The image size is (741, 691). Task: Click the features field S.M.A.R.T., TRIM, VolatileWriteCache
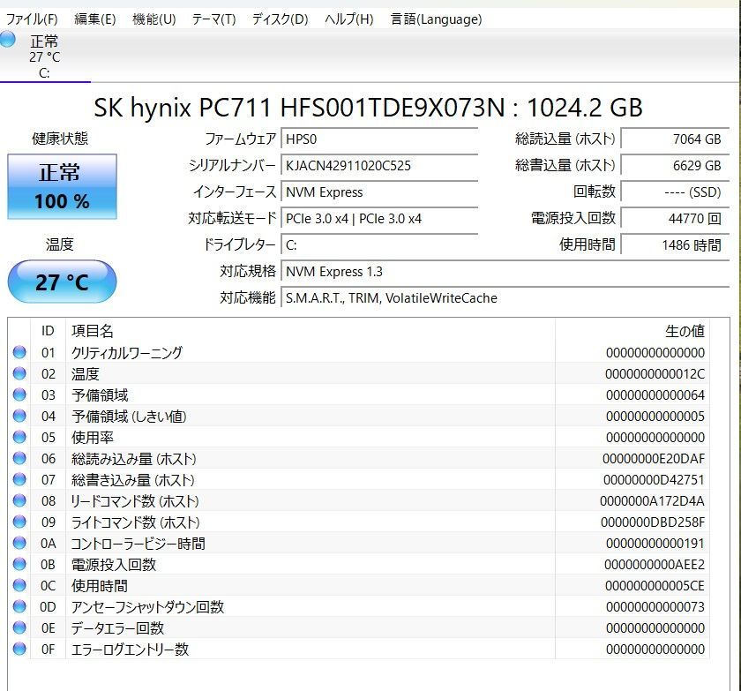(x=505, y=298)
